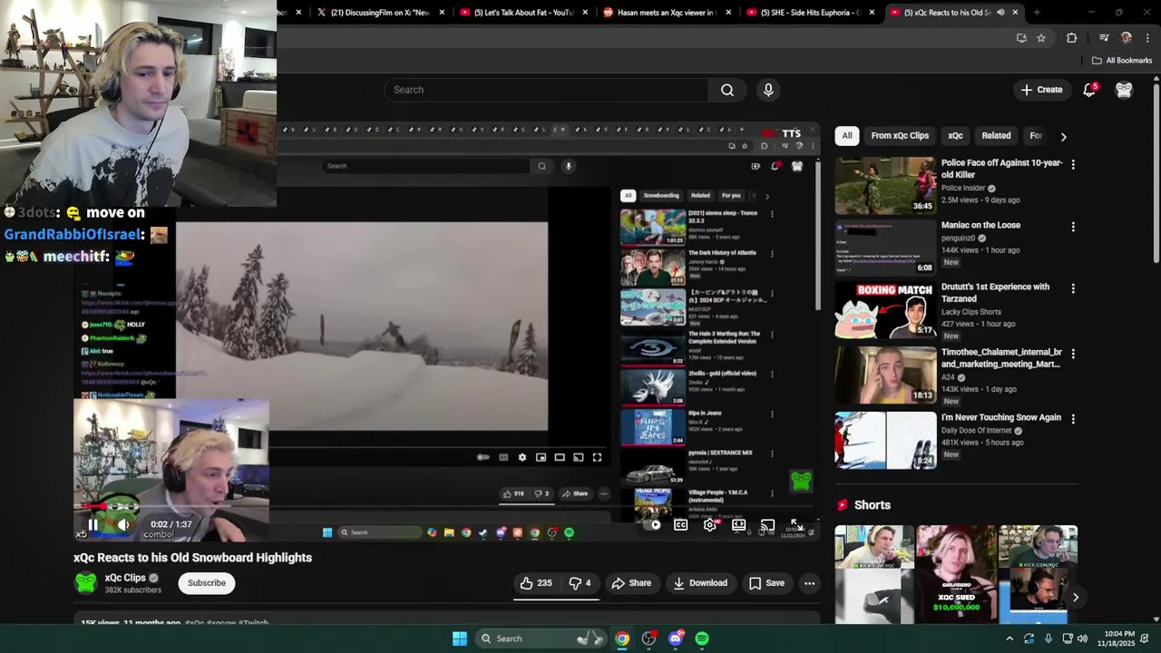Exit full screen via the arrows icon
Image resolution: width=1161 pixels, height=653 pixels.
click(796, 524)
